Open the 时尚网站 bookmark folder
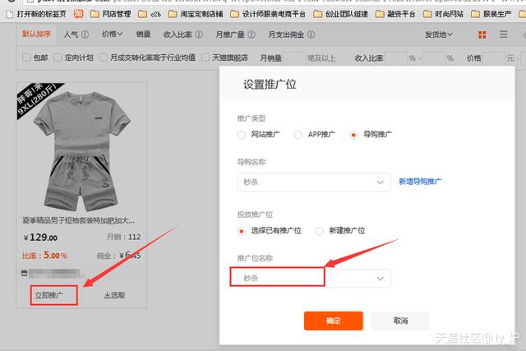The image size is (526, 351). pos(443,14)
